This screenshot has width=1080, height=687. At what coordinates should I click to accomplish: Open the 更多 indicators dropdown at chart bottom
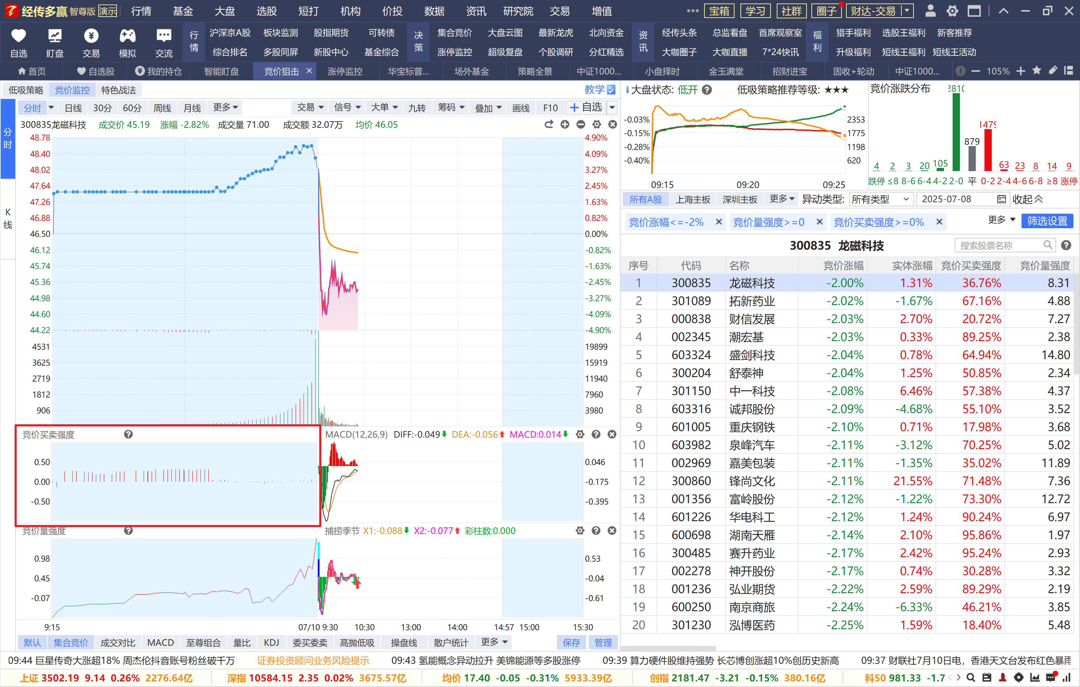(494, 642)
